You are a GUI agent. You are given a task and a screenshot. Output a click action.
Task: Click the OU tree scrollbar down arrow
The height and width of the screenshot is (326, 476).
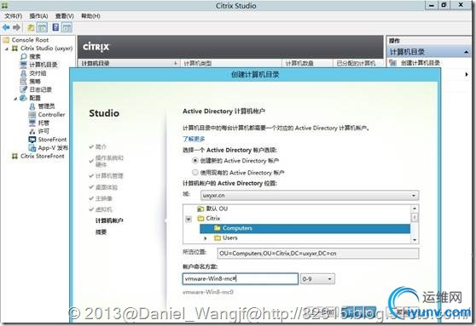415,240
